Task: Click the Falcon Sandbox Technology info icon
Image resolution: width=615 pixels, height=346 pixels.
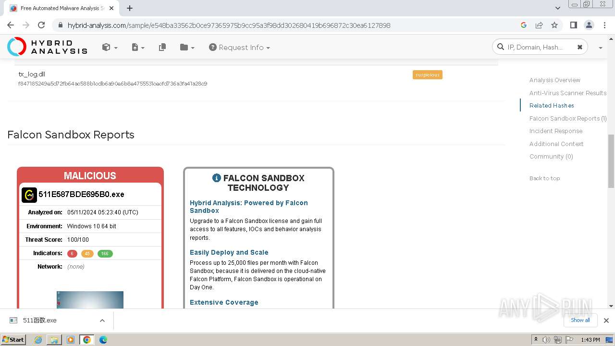Action: click(x=217, y=178)
